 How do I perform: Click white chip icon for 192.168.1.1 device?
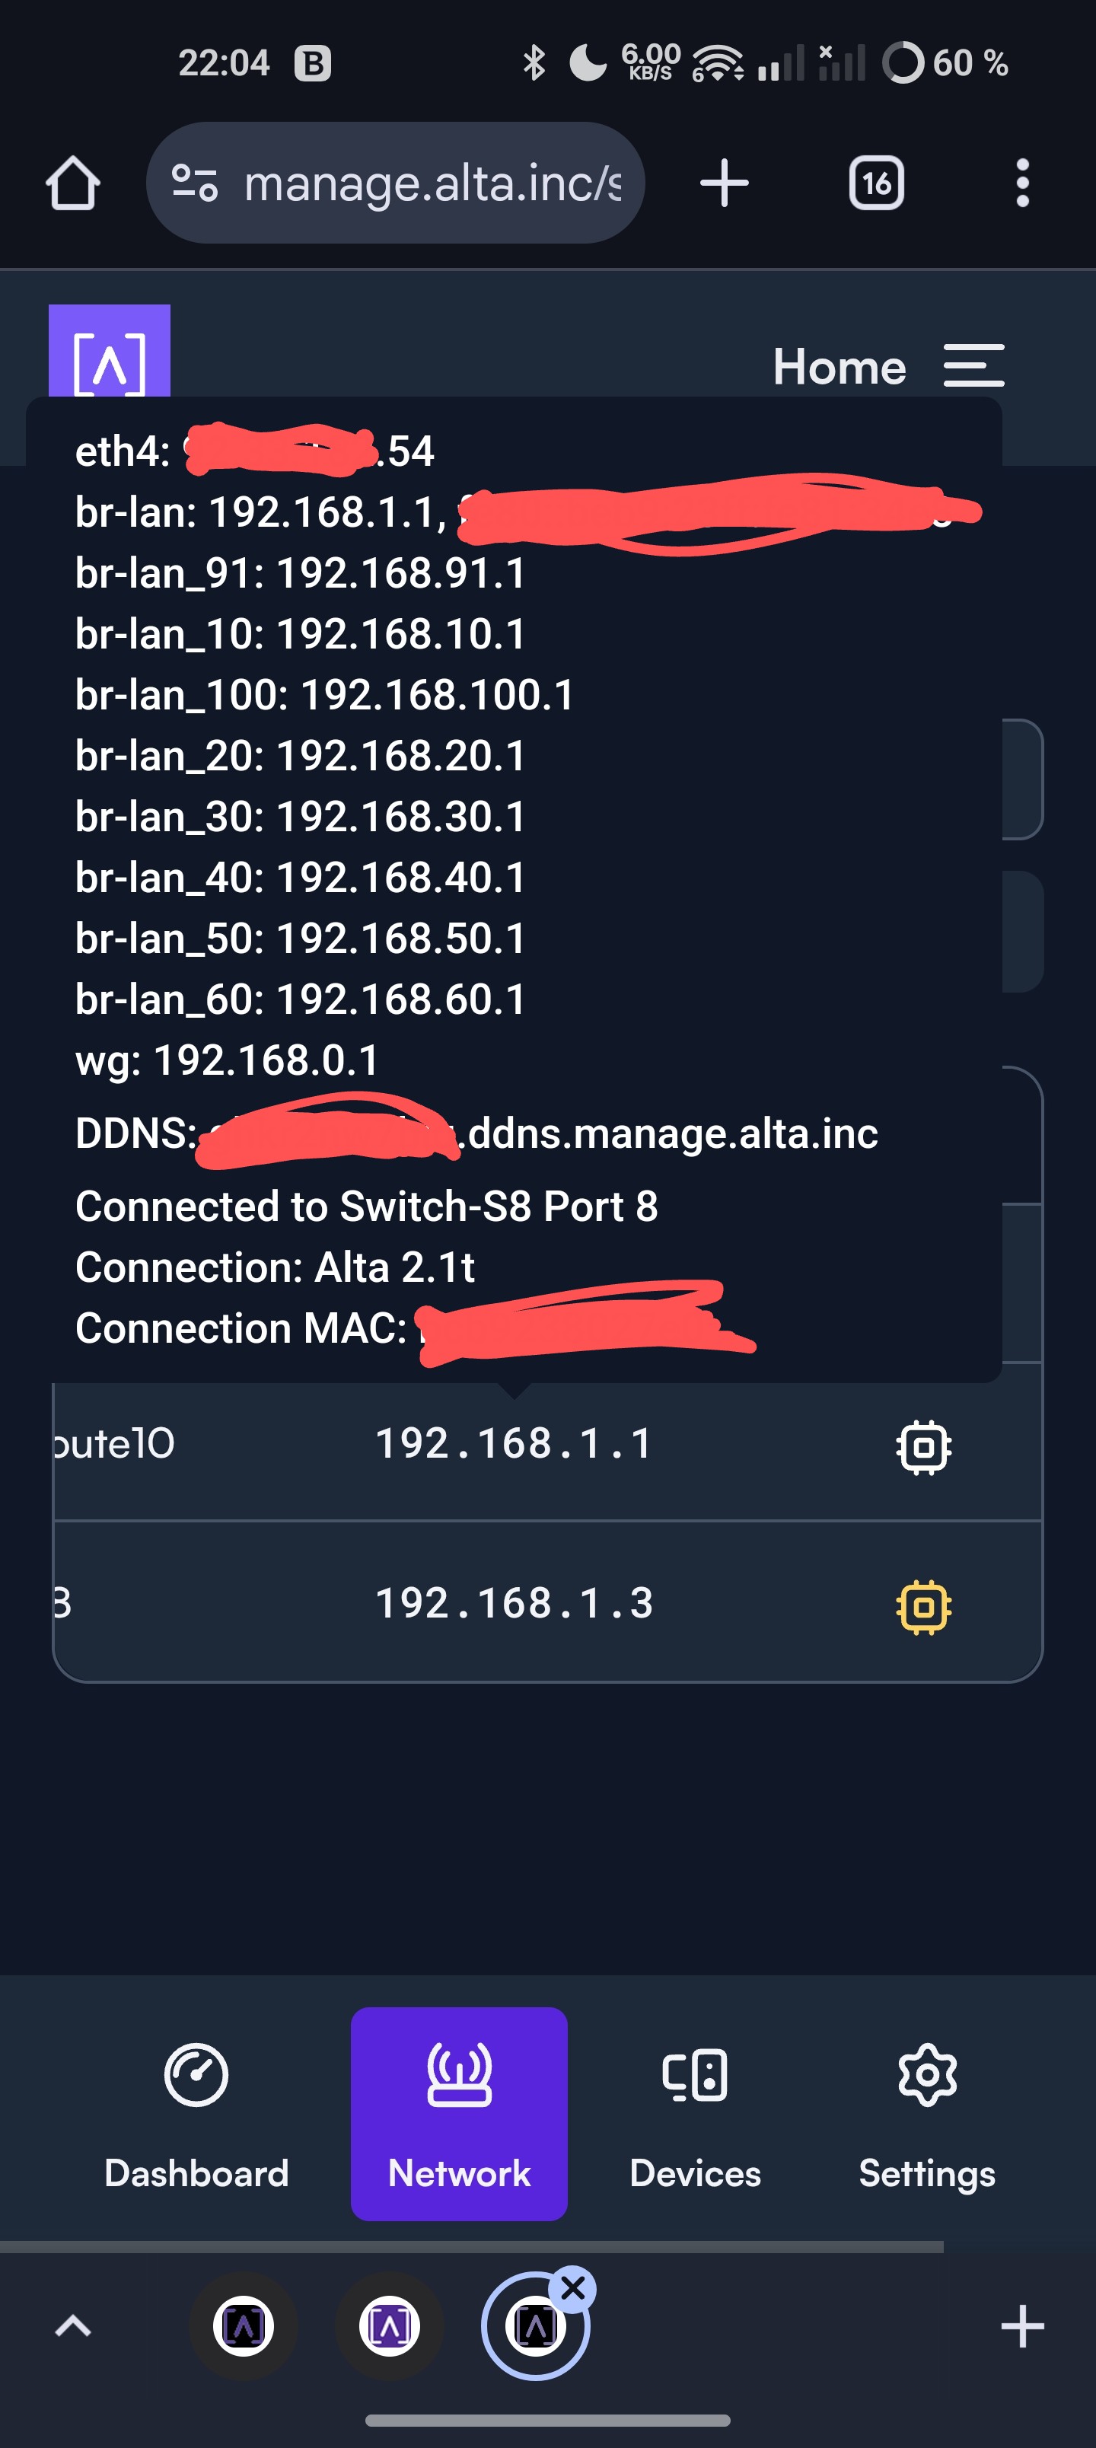coord(923,1446)
